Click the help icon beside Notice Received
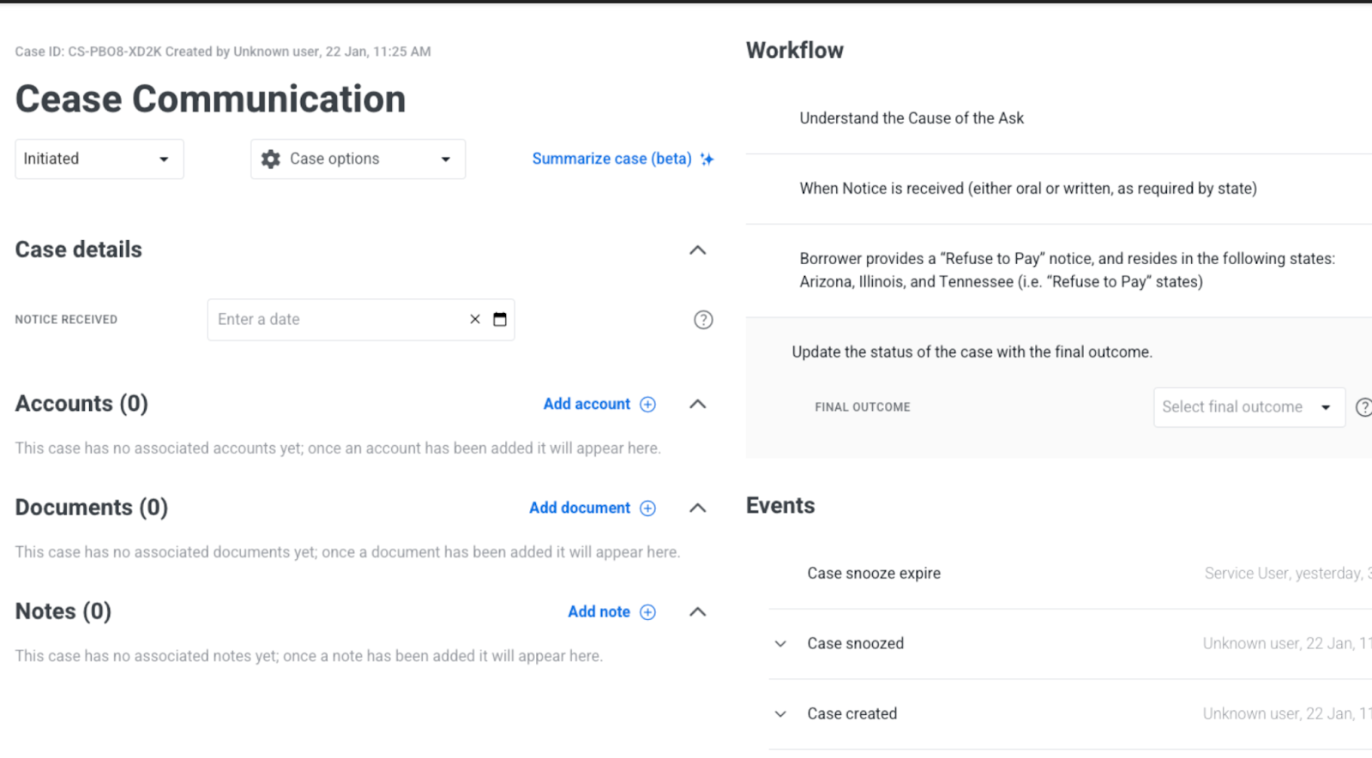 (703, 320)
